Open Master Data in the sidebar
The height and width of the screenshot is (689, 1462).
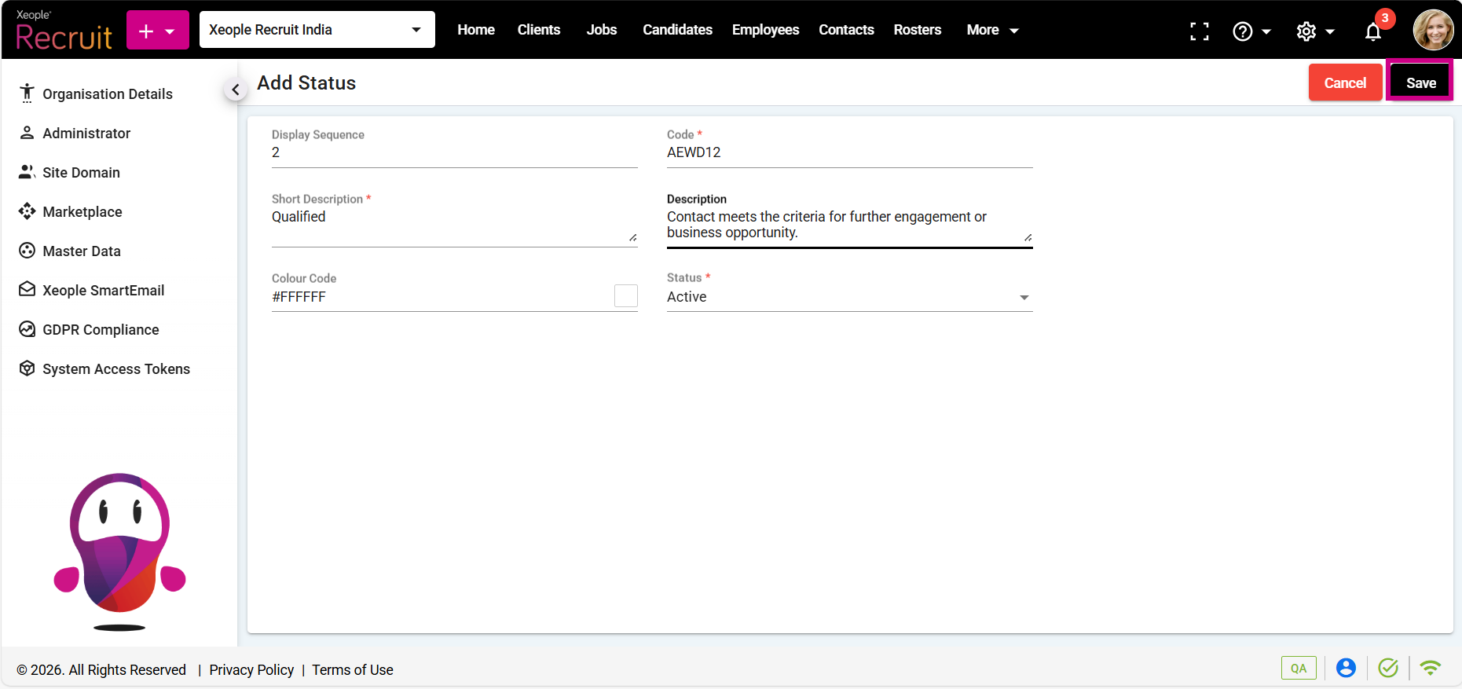82,251
